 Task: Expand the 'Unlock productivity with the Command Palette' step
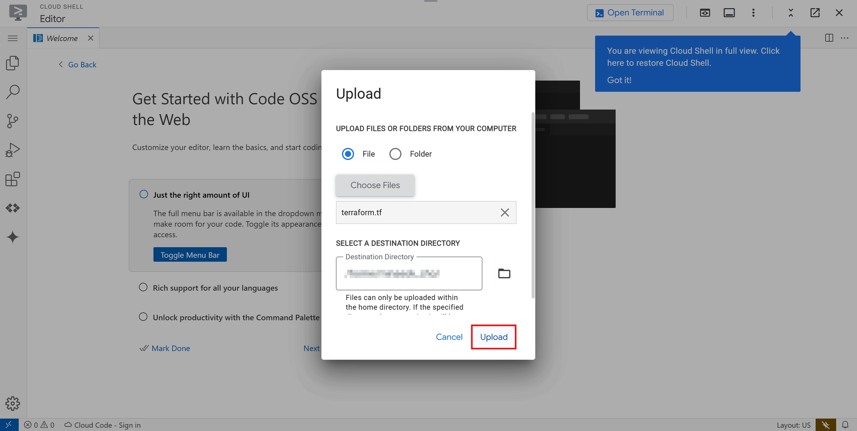click(236, 318)
